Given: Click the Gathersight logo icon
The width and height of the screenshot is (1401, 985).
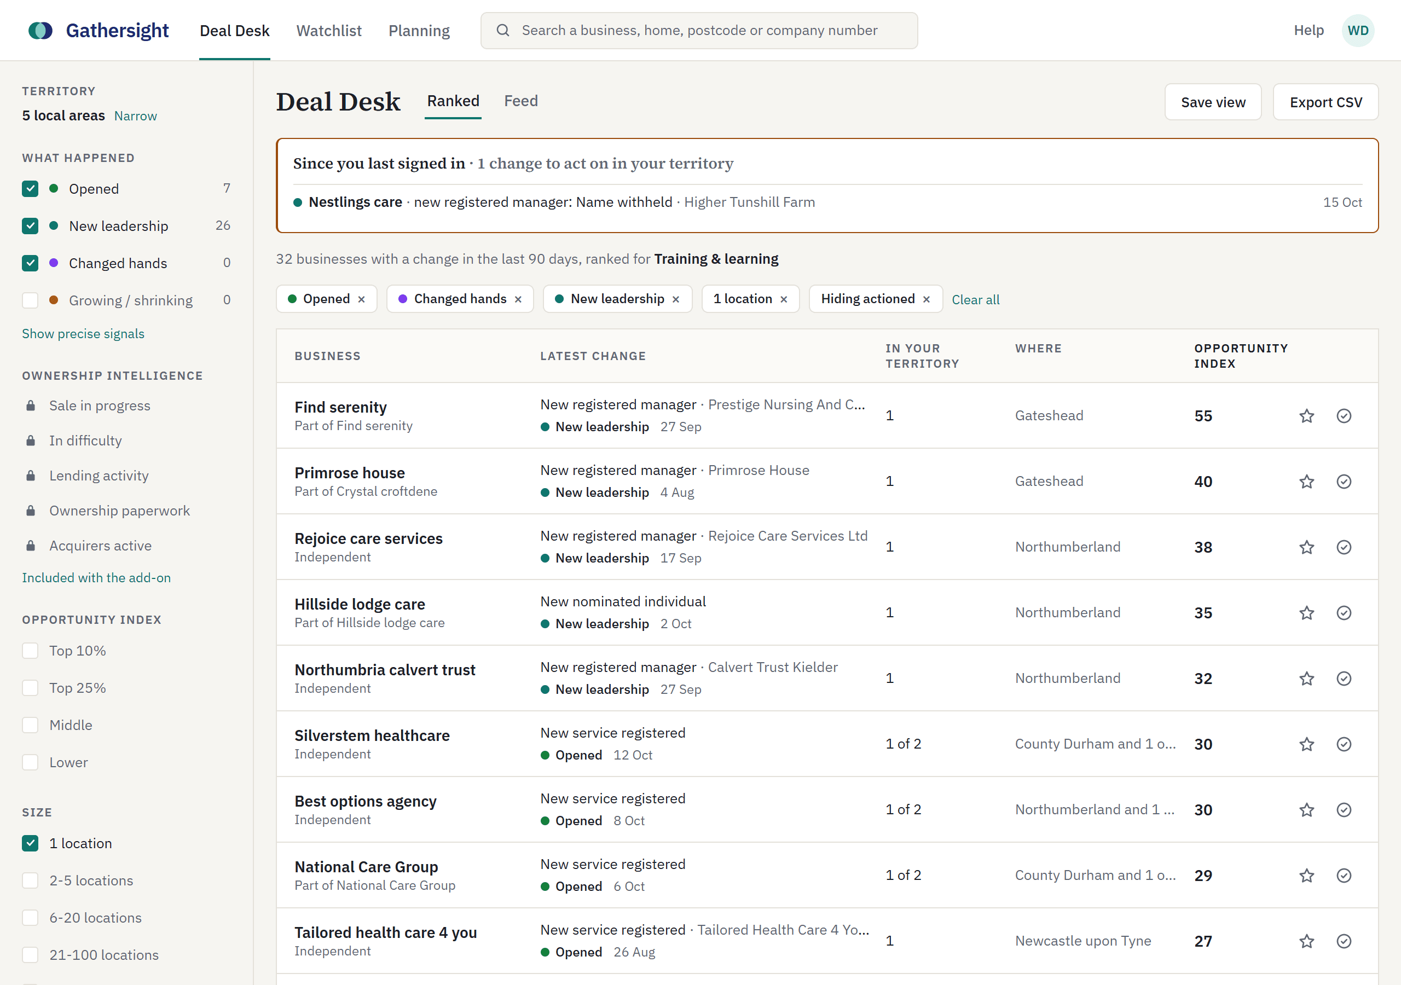Looking at the screenshot, I should point(40,31).
